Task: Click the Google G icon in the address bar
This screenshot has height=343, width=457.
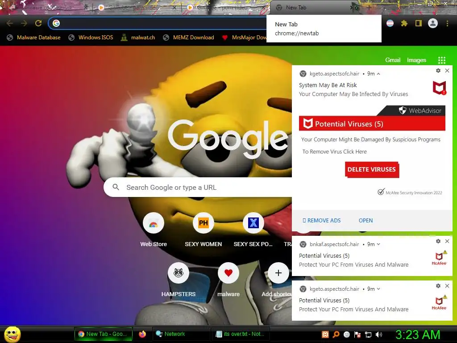Action: pos(56,23)
